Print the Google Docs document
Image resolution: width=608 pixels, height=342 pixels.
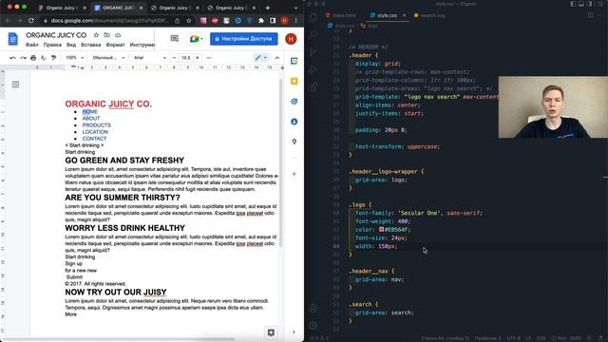33,58
